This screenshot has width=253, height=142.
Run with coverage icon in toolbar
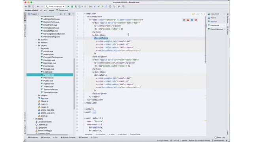76,6
